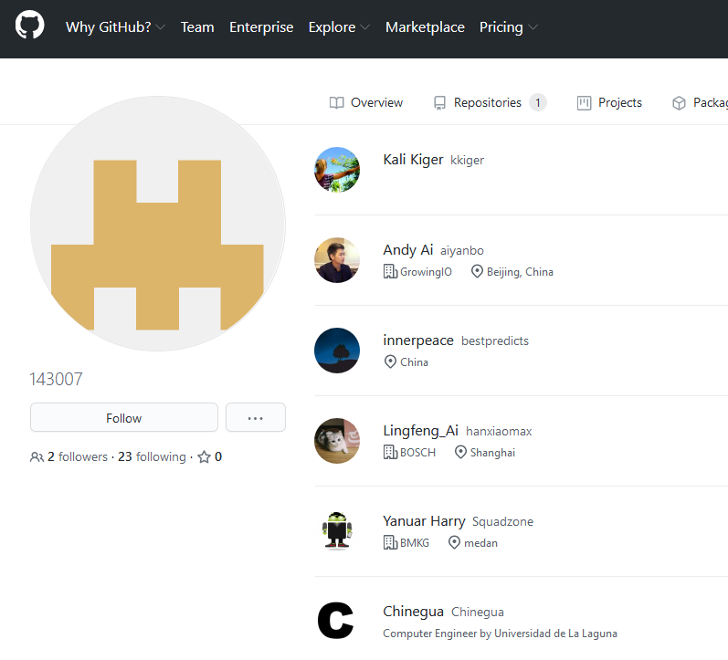This screenshot has width=728, height=660.
Task: Expand the Explore menu
Action: tap(339, 27)
